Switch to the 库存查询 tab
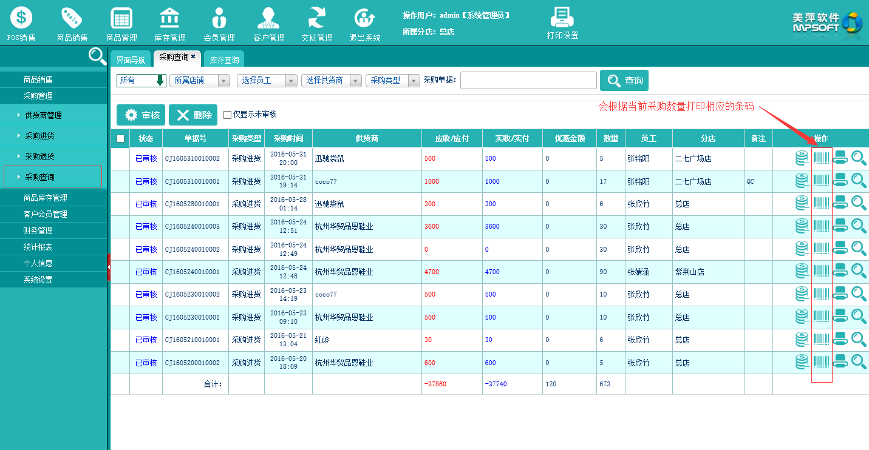 224,60
